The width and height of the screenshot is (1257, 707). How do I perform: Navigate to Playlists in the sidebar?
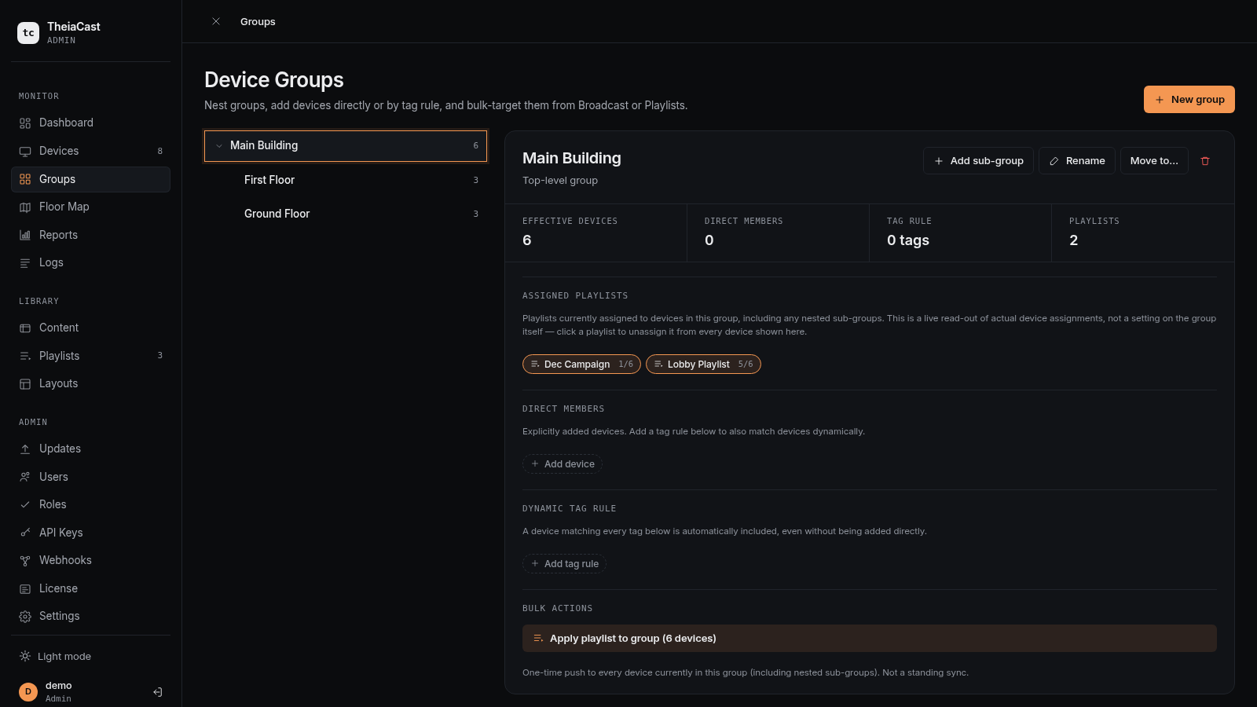[90, 356]
